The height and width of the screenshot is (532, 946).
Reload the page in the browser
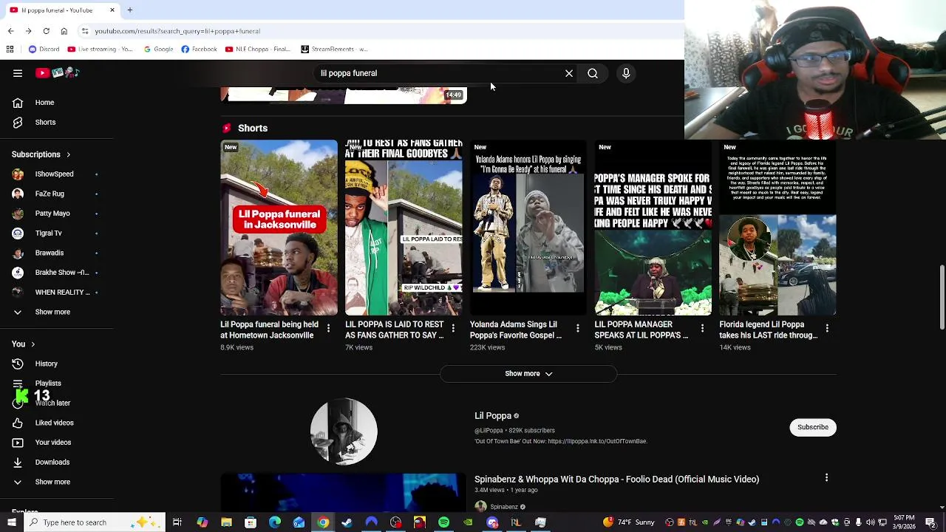[x=46, y=31]
